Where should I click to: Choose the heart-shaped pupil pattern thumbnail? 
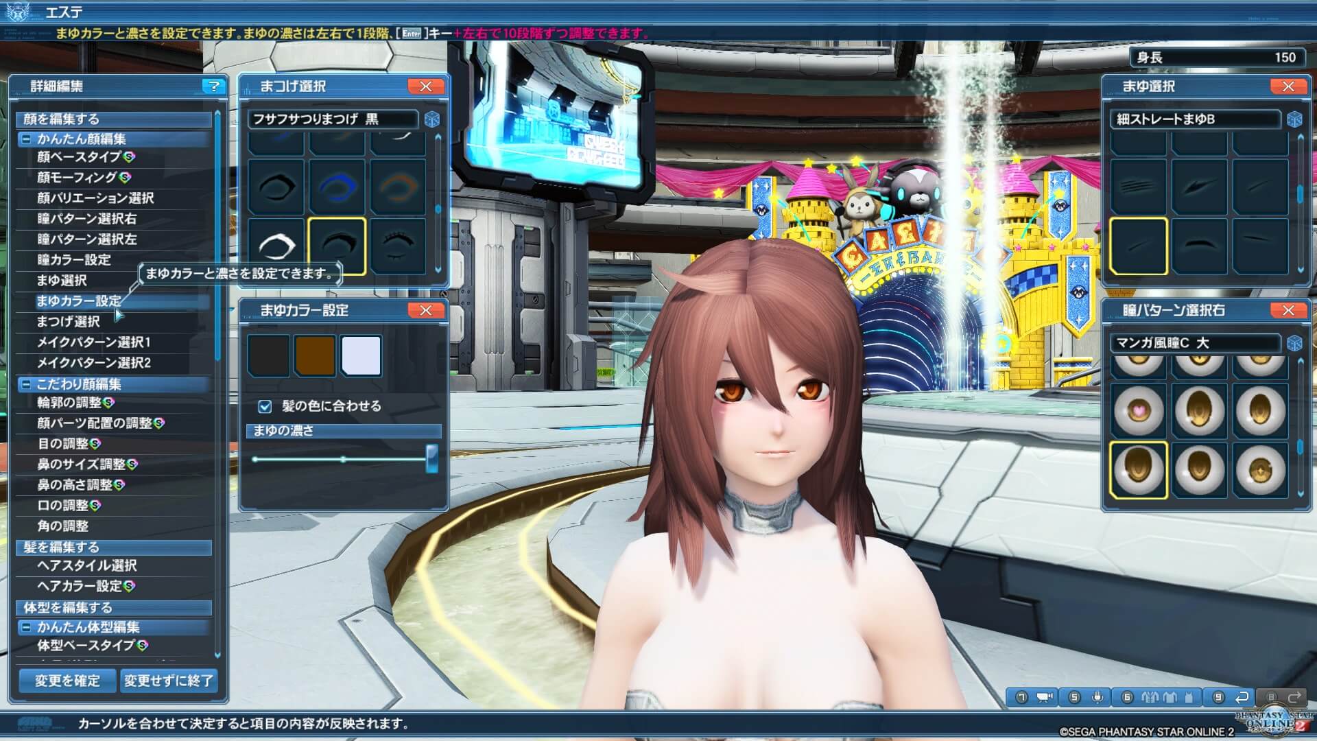(1138, 410)
